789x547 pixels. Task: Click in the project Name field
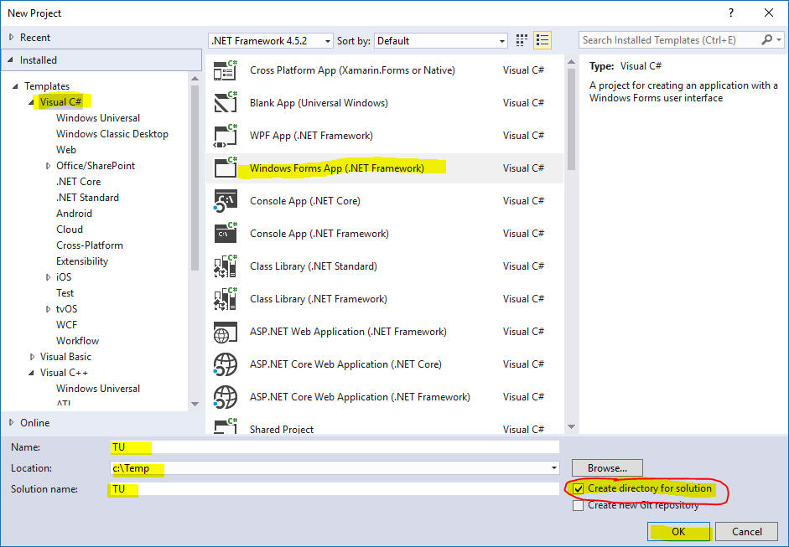tap(334, 447)
